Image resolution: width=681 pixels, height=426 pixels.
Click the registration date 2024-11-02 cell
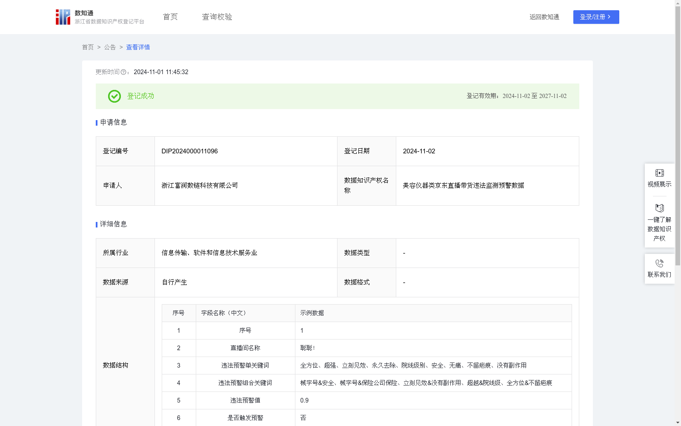[x=487, y=151]
